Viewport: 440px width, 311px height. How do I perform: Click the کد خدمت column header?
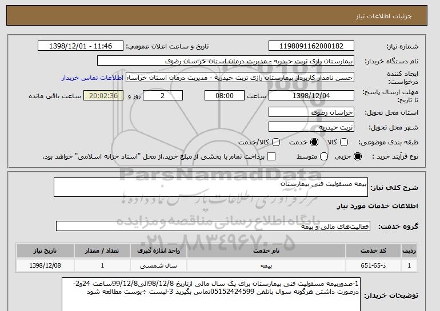373,251
